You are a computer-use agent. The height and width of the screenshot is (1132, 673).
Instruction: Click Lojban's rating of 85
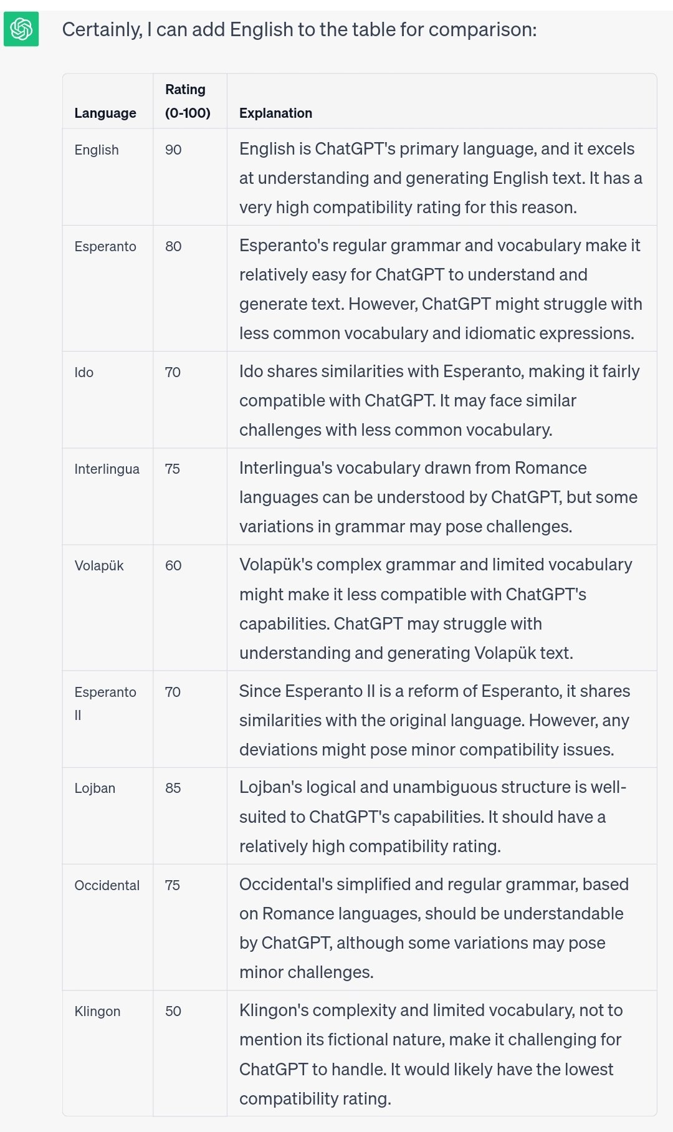[173, 788]
